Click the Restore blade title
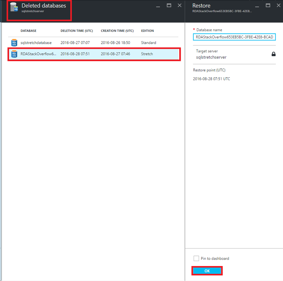The width and height of the screenshot is (283, 281). (201, 6)
